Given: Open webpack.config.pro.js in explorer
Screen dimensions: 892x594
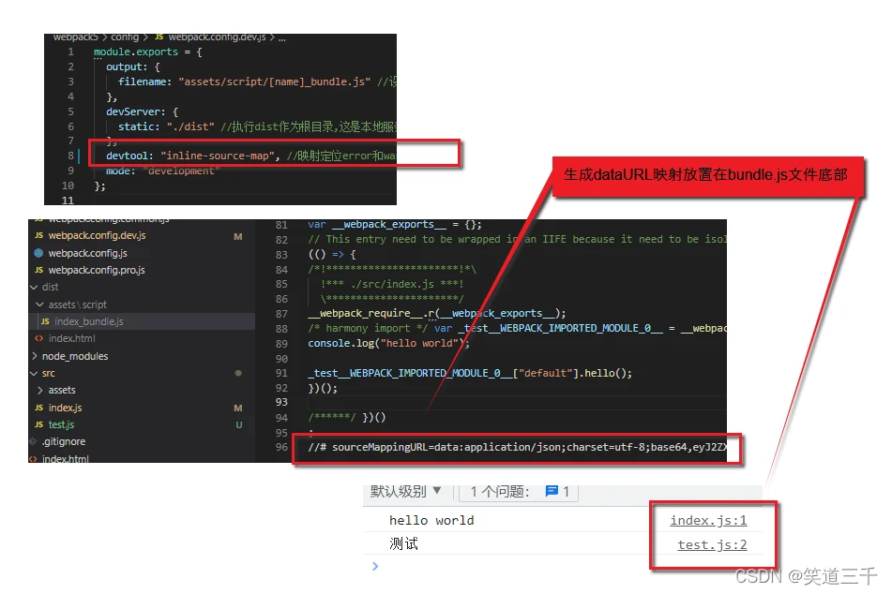Looking at the screenshot, I should 97,270.
